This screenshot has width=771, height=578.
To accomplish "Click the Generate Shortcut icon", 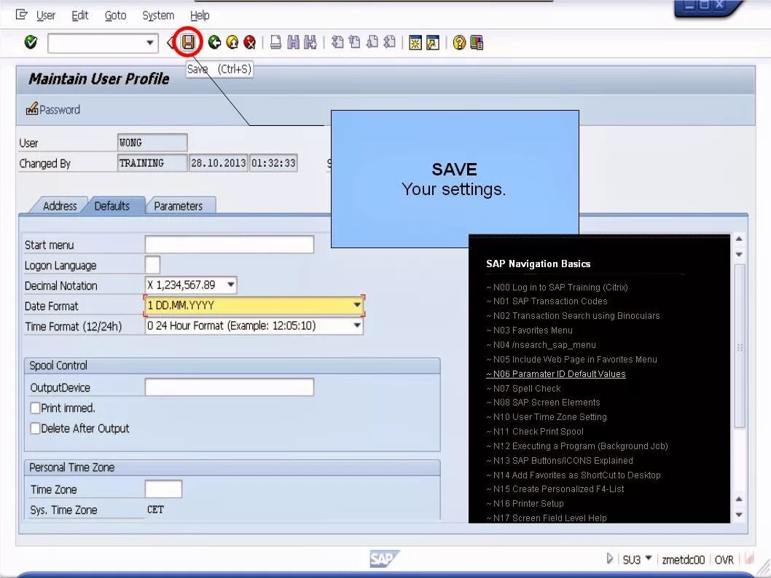I will tap(433, 43).
